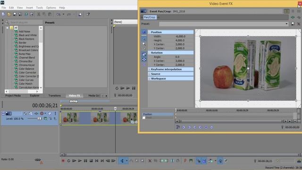Open the Insert menu
This screenshot has width=302, height=170.
point(29,8)
